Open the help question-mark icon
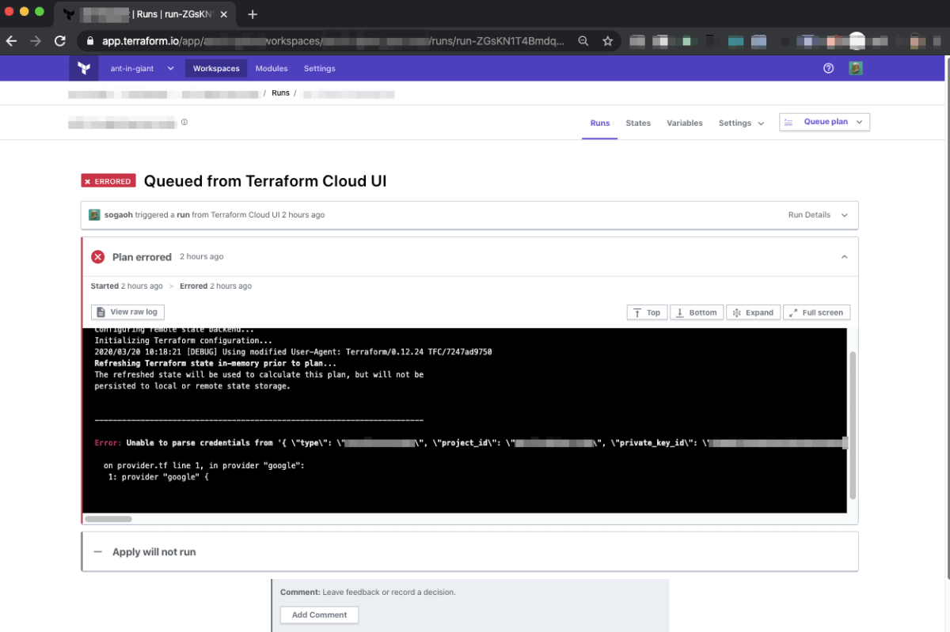Viewport: 950px width, 632px height. (x=829, y=69)
